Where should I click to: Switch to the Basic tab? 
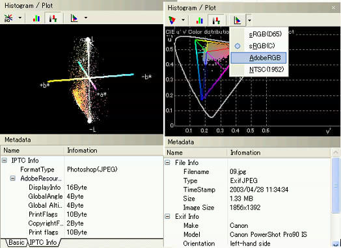coord(16,242)
